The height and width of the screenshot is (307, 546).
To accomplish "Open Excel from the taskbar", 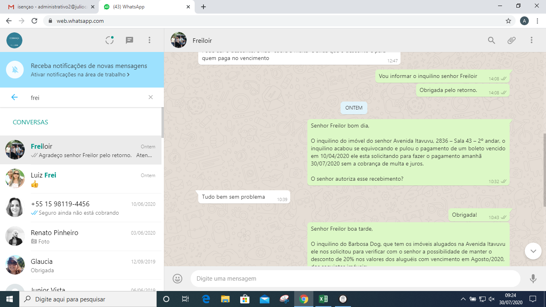I will [x=323, y=299].
